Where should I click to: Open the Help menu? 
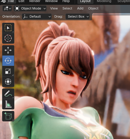coord(66,1)
